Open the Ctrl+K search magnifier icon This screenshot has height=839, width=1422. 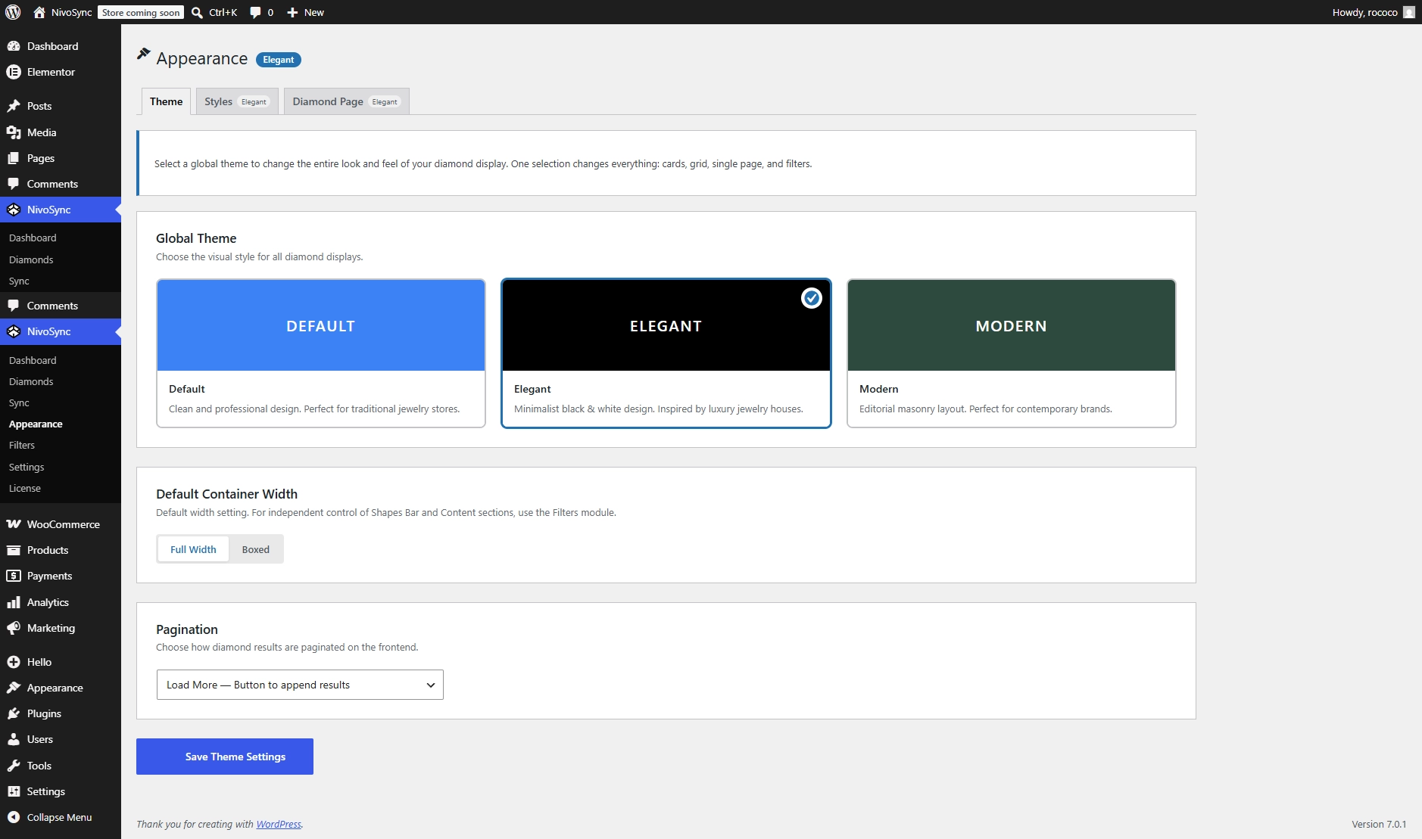pos(197,12)
